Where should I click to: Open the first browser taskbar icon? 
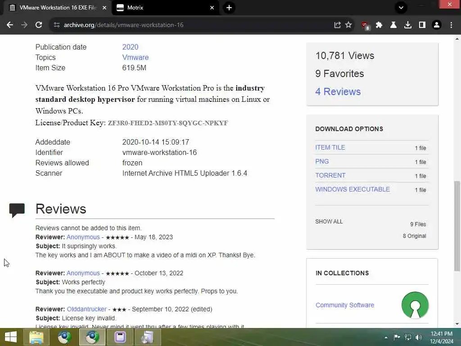click(64, 337)
